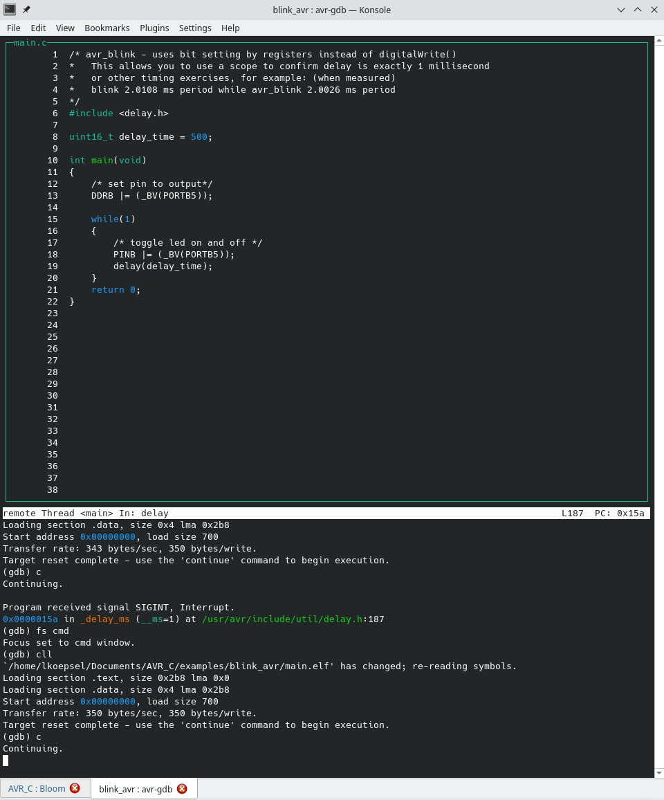
Task: Close the Konsole window
Action: pos(654,10)
